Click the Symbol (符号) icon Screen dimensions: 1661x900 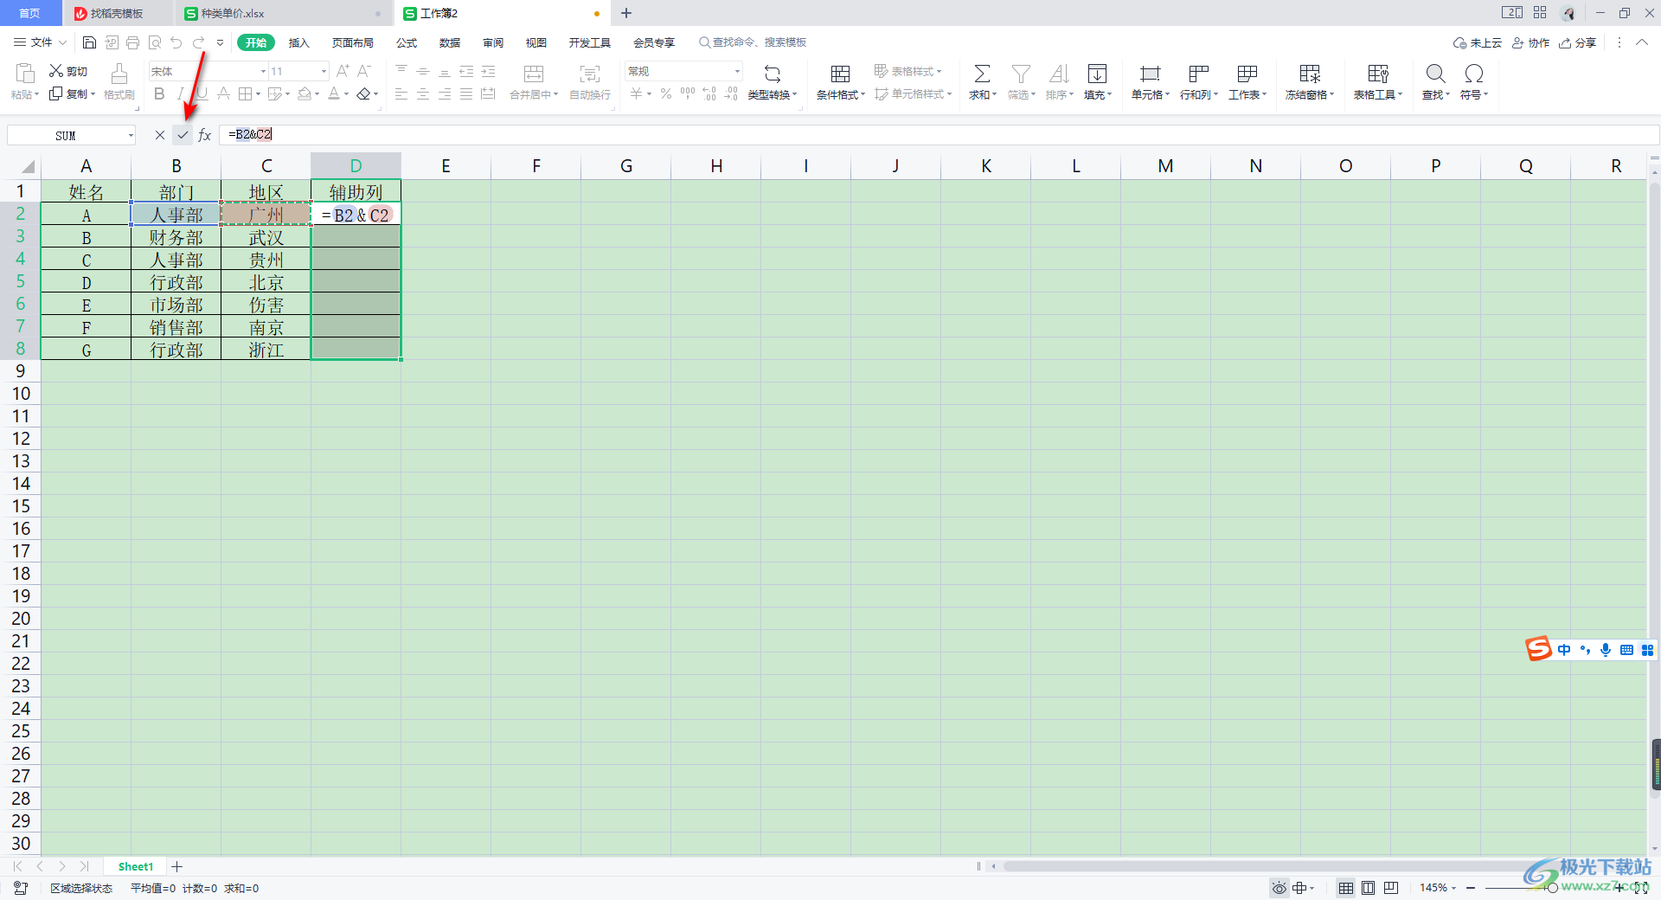(x=1474, y=74)
